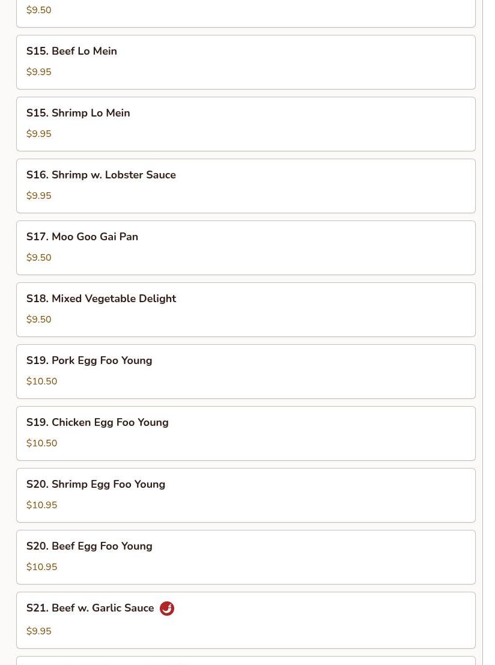
Task: Click $10.50 price of Pork Egg Foo Young
Action: pyautogui.click(x=41, y=381)
